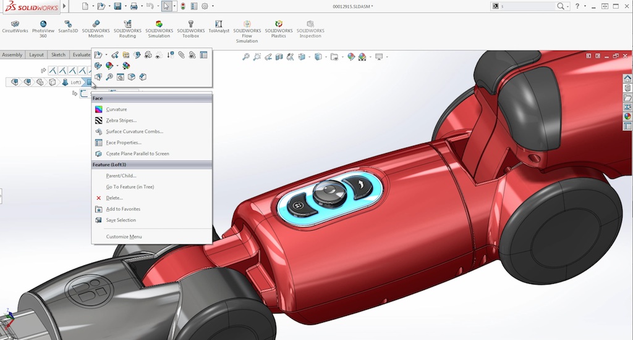Open the appearances color wheel in side task pane
The image size is (633, 340).
pos(627,116)
